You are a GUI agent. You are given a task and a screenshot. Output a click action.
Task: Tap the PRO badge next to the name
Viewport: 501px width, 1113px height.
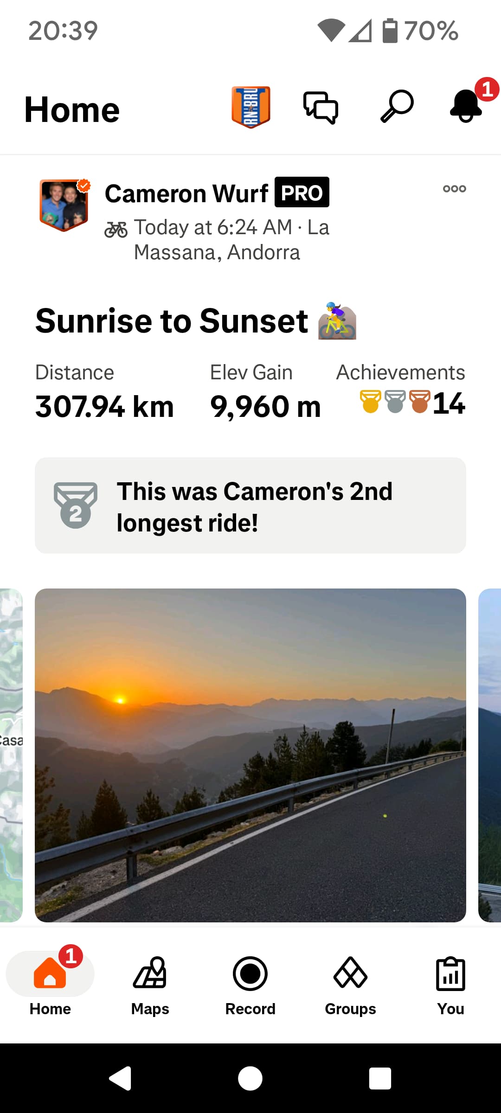[302, 192]
